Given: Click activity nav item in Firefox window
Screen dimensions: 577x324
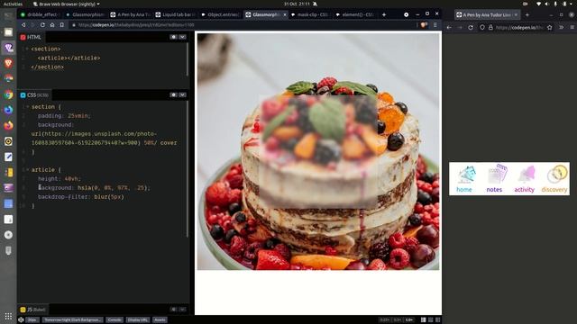Looking at the screenshot, I should coord(524,179).
